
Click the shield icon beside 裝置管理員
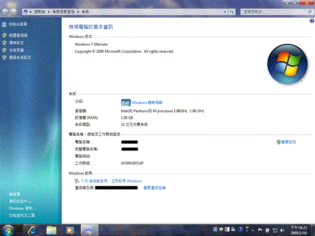click(4, 35)
